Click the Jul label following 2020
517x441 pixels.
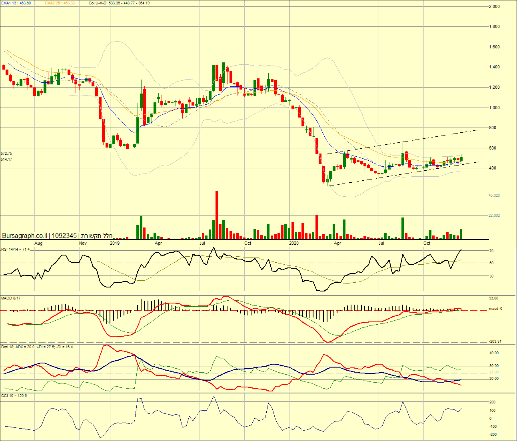coord(382,243)
